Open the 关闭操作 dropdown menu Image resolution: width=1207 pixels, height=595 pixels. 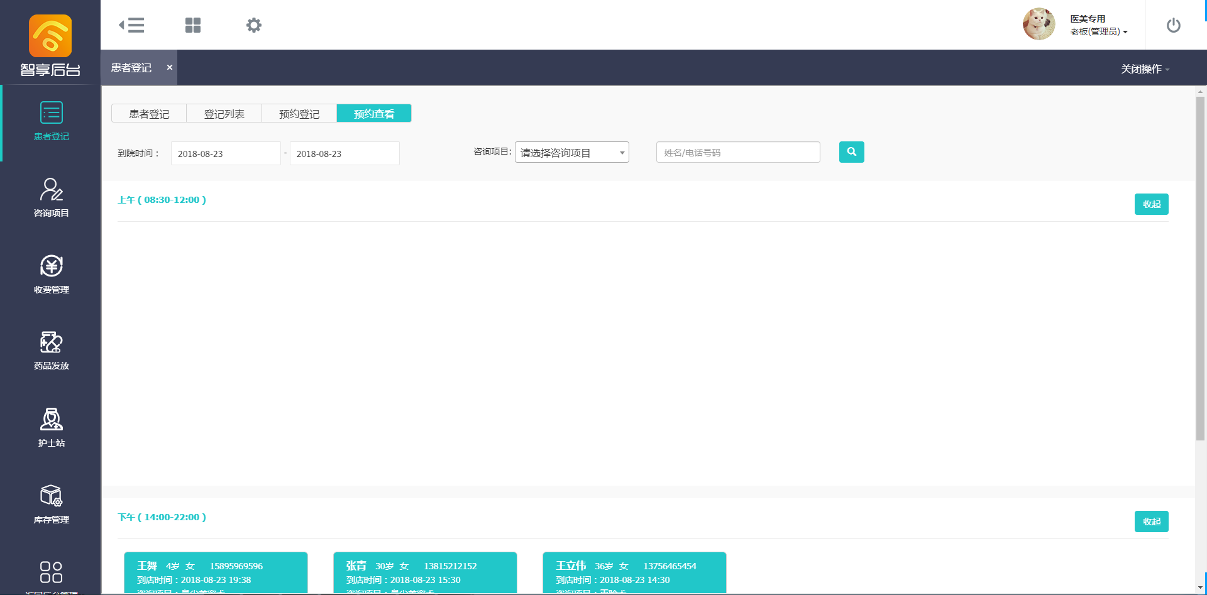pos(1145,69)
